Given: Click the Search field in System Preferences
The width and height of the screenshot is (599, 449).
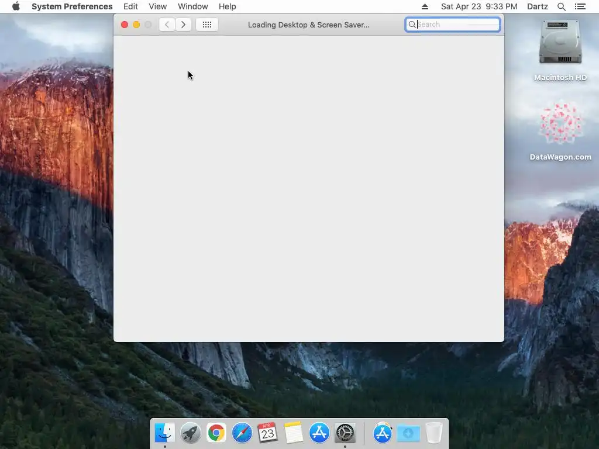Looking at the screenshot, I should (x=453, y=25).
